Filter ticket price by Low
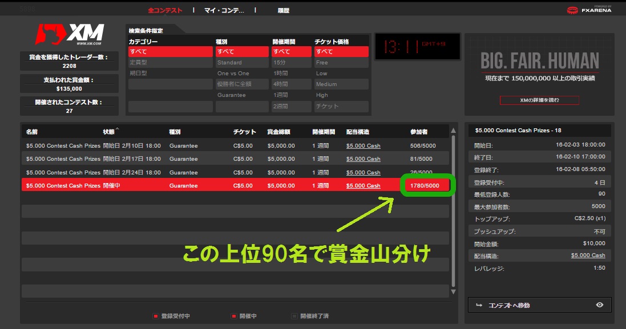 coord(341,74)
